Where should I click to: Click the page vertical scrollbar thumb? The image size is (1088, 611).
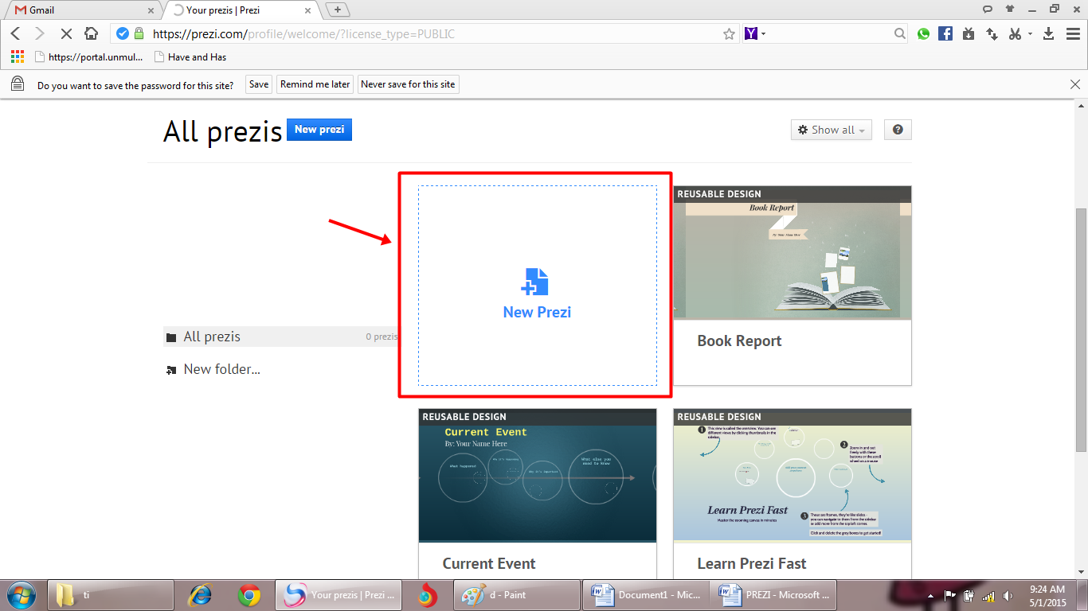pyautogui.click(x=1081, y=329)
